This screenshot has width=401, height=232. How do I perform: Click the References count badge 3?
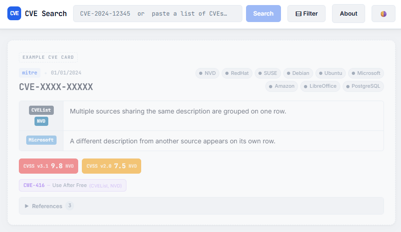pos(69,206)
